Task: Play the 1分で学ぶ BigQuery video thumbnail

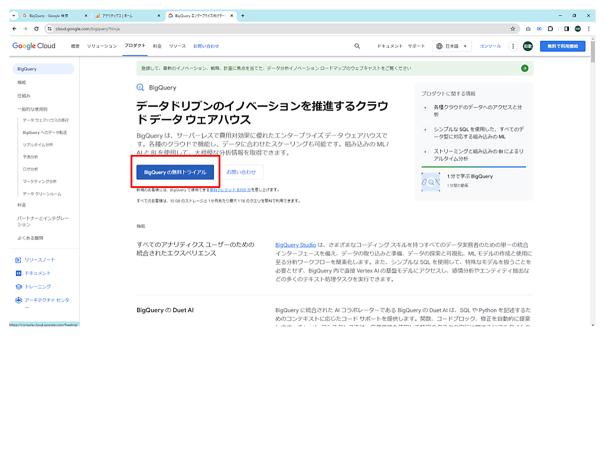Action: point(431,181)
